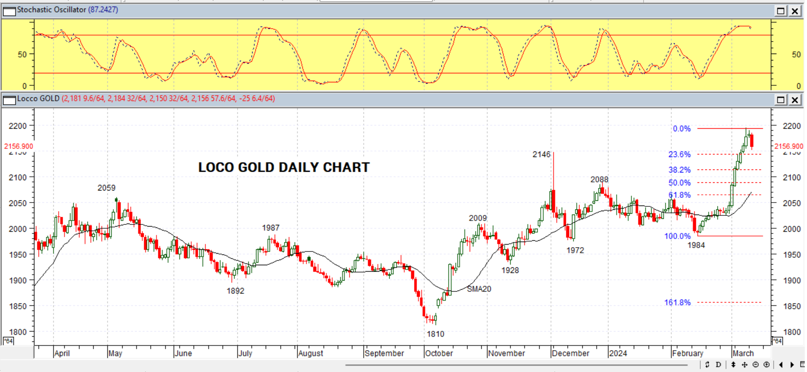Maximize the Stochastic Oscillator pane
Viewport: 807px width, 372px height.
tap(781, 11)
